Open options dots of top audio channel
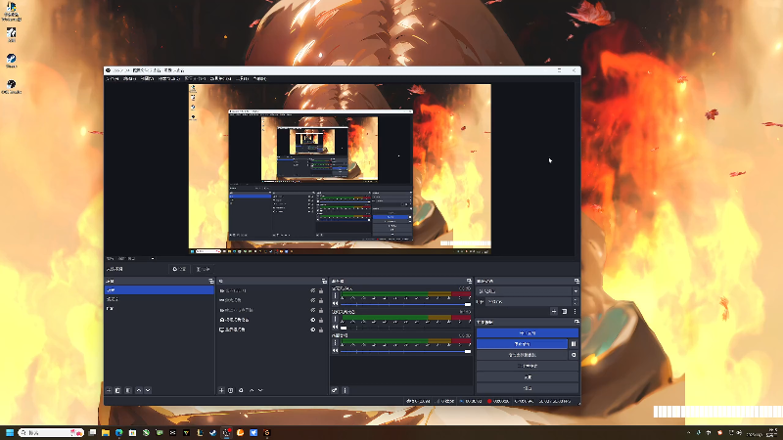Viewport: 783px width, 440px height. pyautogui.click(x=335, y=296)
